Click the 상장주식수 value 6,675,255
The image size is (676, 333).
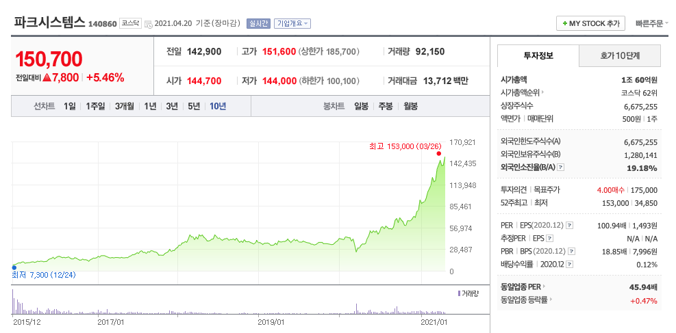[640, 107]
